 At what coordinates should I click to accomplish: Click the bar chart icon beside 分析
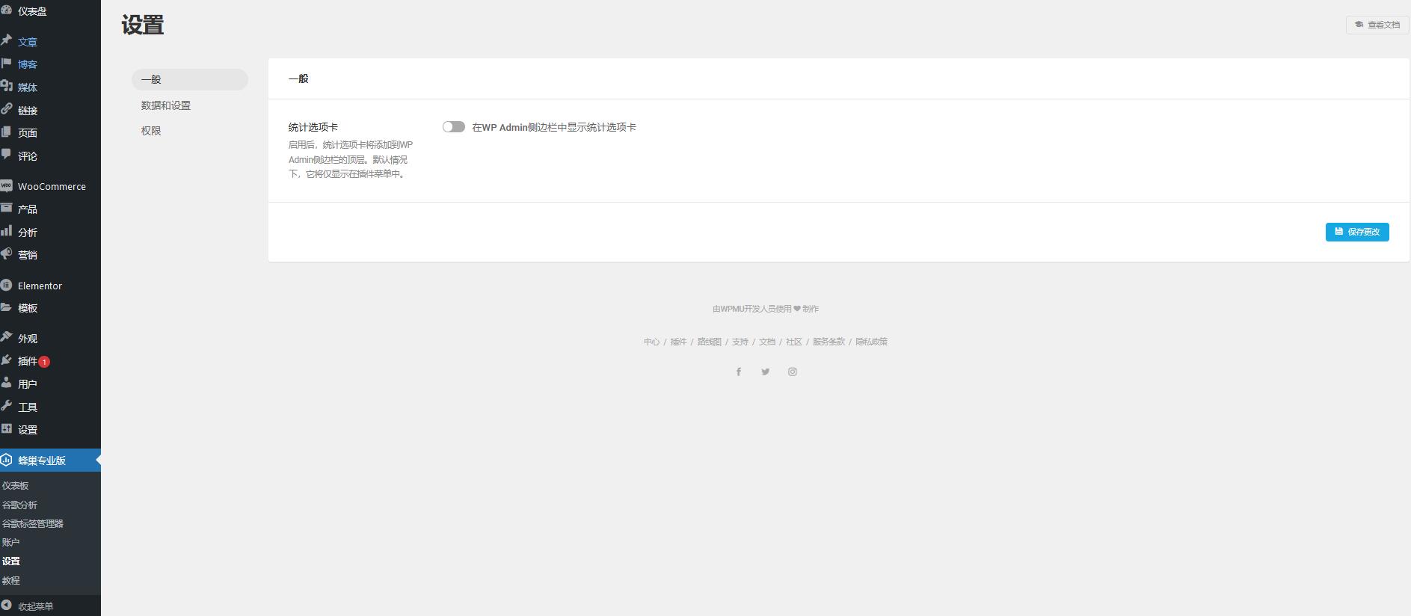pyautogui.click(x=6, y=231)
